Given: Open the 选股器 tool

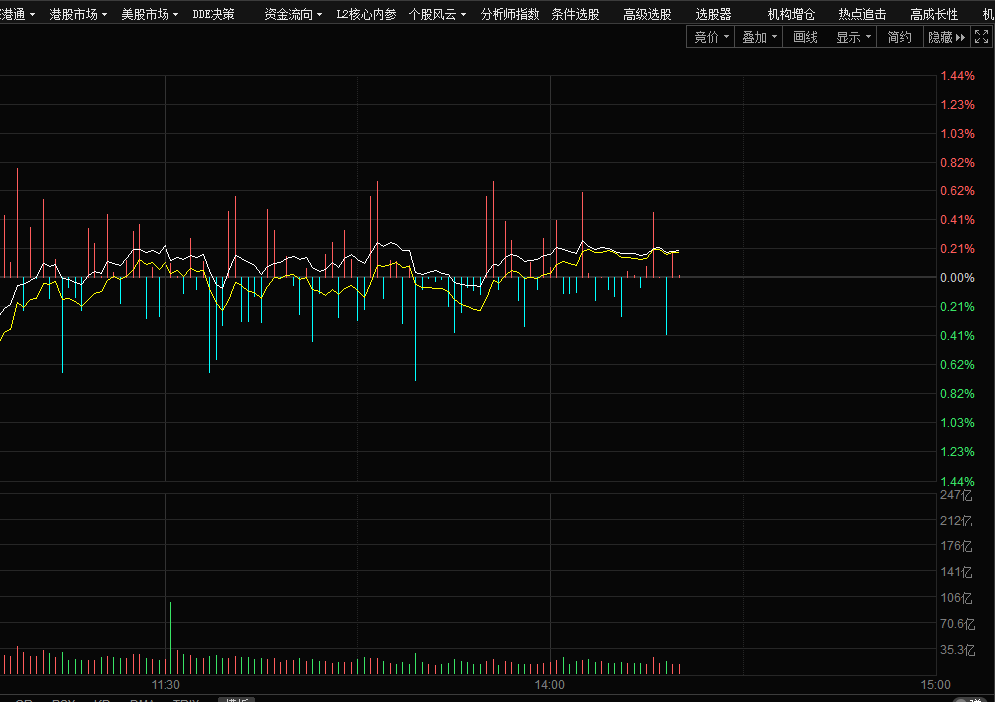Looking at the screenshot, I should click(x=713, y=14).
